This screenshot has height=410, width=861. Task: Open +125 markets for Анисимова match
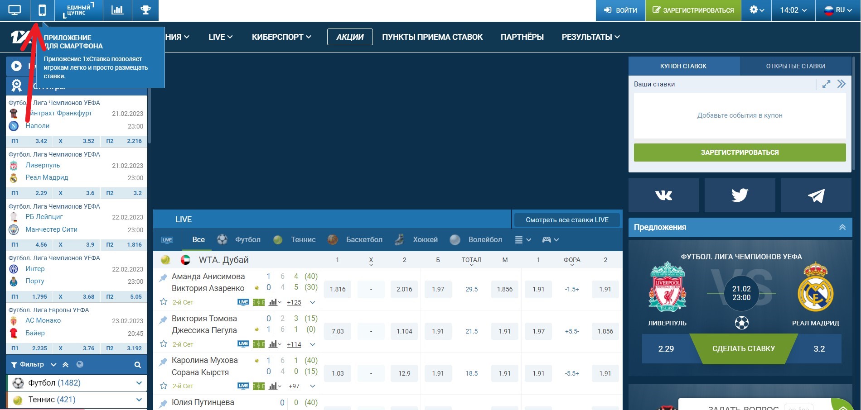pos(294,302)
